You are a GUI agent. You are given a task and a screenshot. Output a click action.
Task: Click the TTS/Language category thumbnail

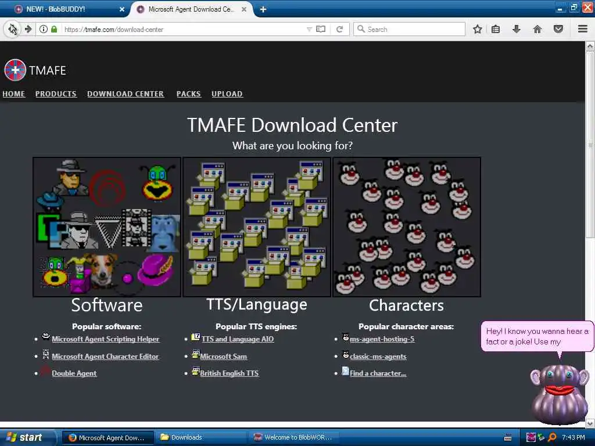pyautogui.click(x=257, y=227)
